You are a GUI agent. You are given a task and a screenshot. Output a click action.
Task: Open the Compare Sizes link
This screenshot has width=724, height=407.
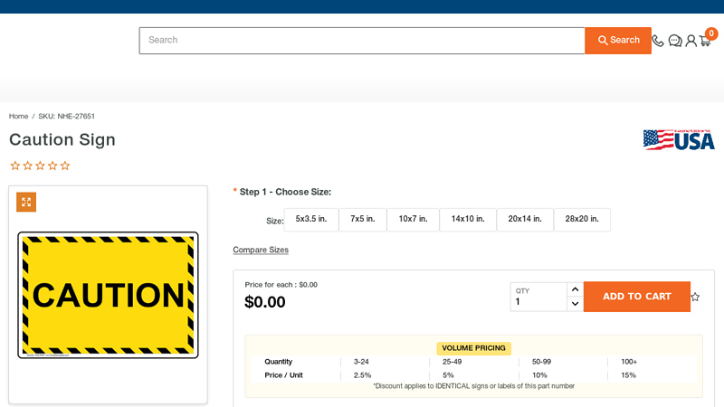tap(261, 250)
